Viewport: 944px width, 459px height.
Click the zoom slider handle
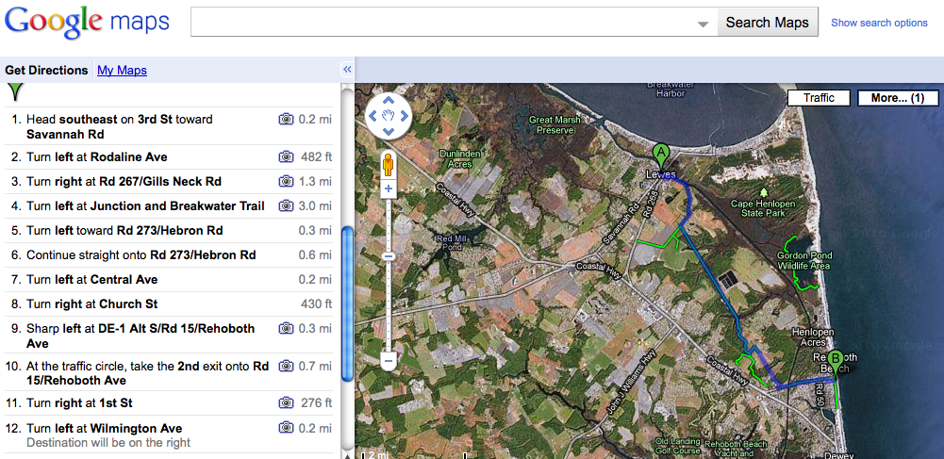coord(388,256)
